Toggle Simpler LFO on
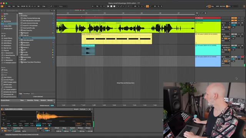 38,128
